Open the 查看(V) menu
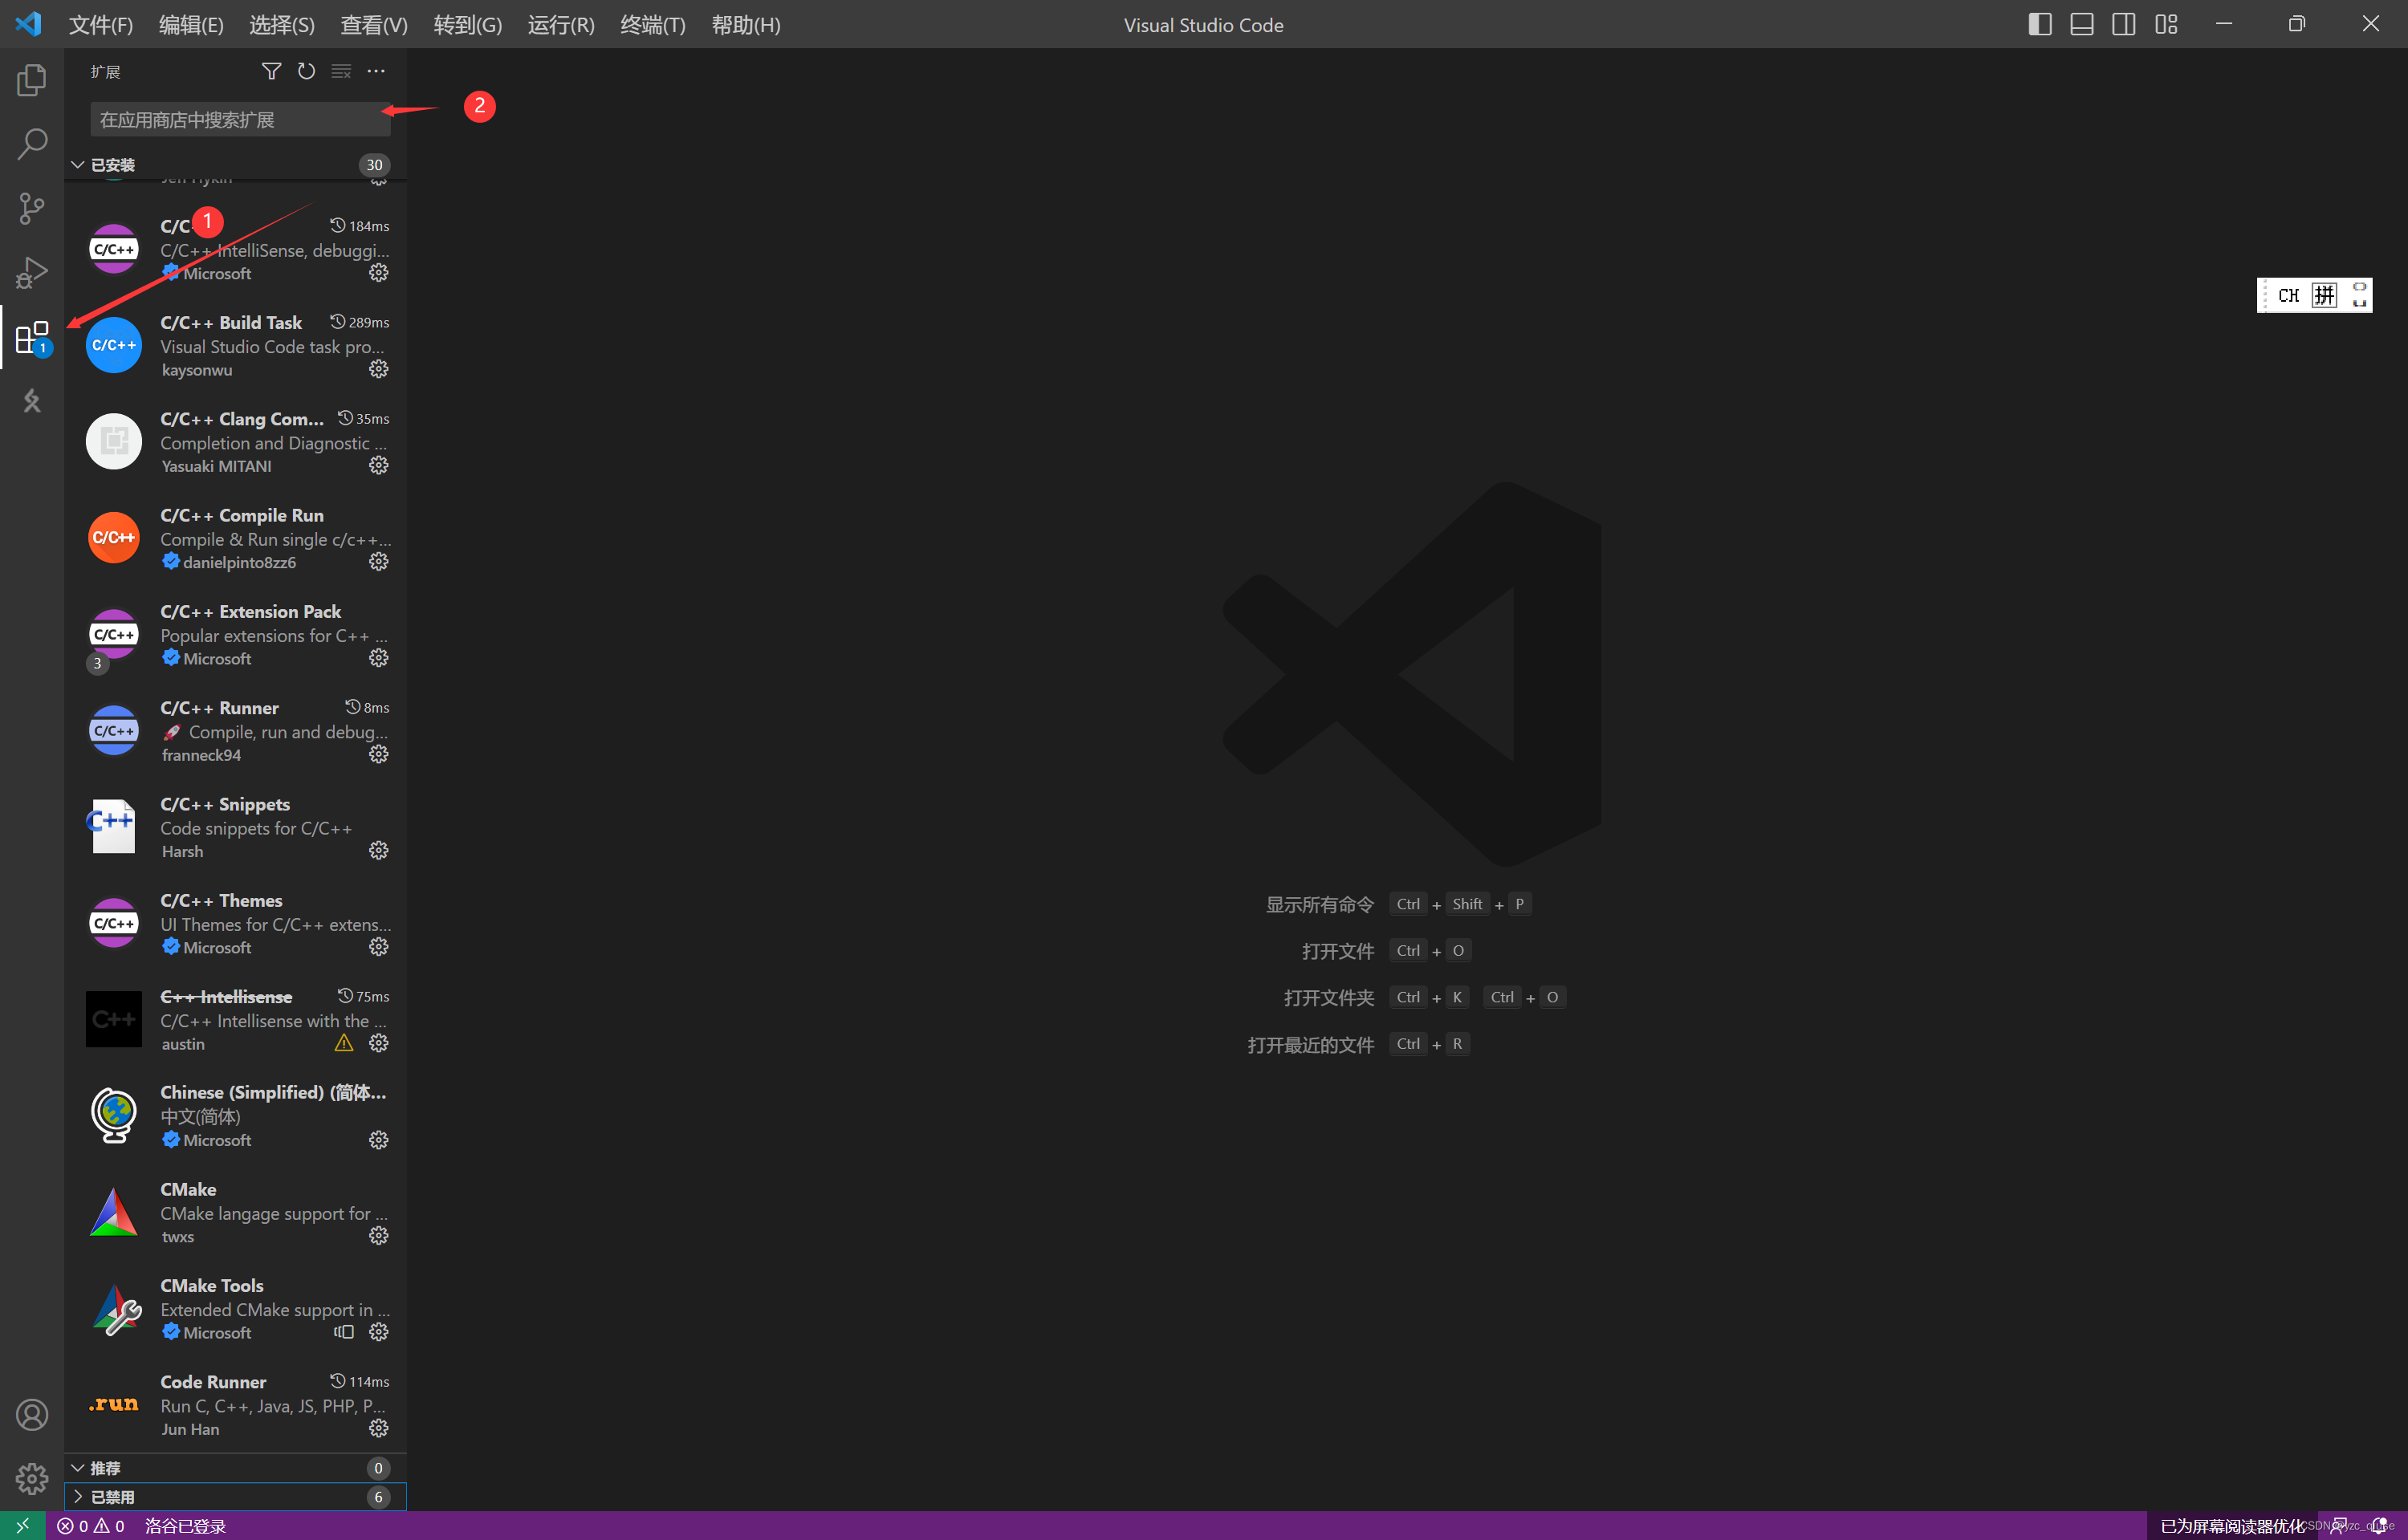 374,25
